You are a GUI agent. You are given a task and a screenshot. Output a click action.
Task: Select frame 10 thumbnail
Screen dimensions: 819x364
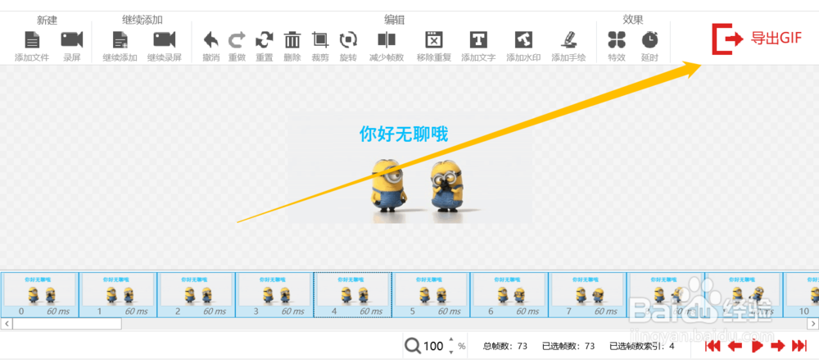click(801, 294)
